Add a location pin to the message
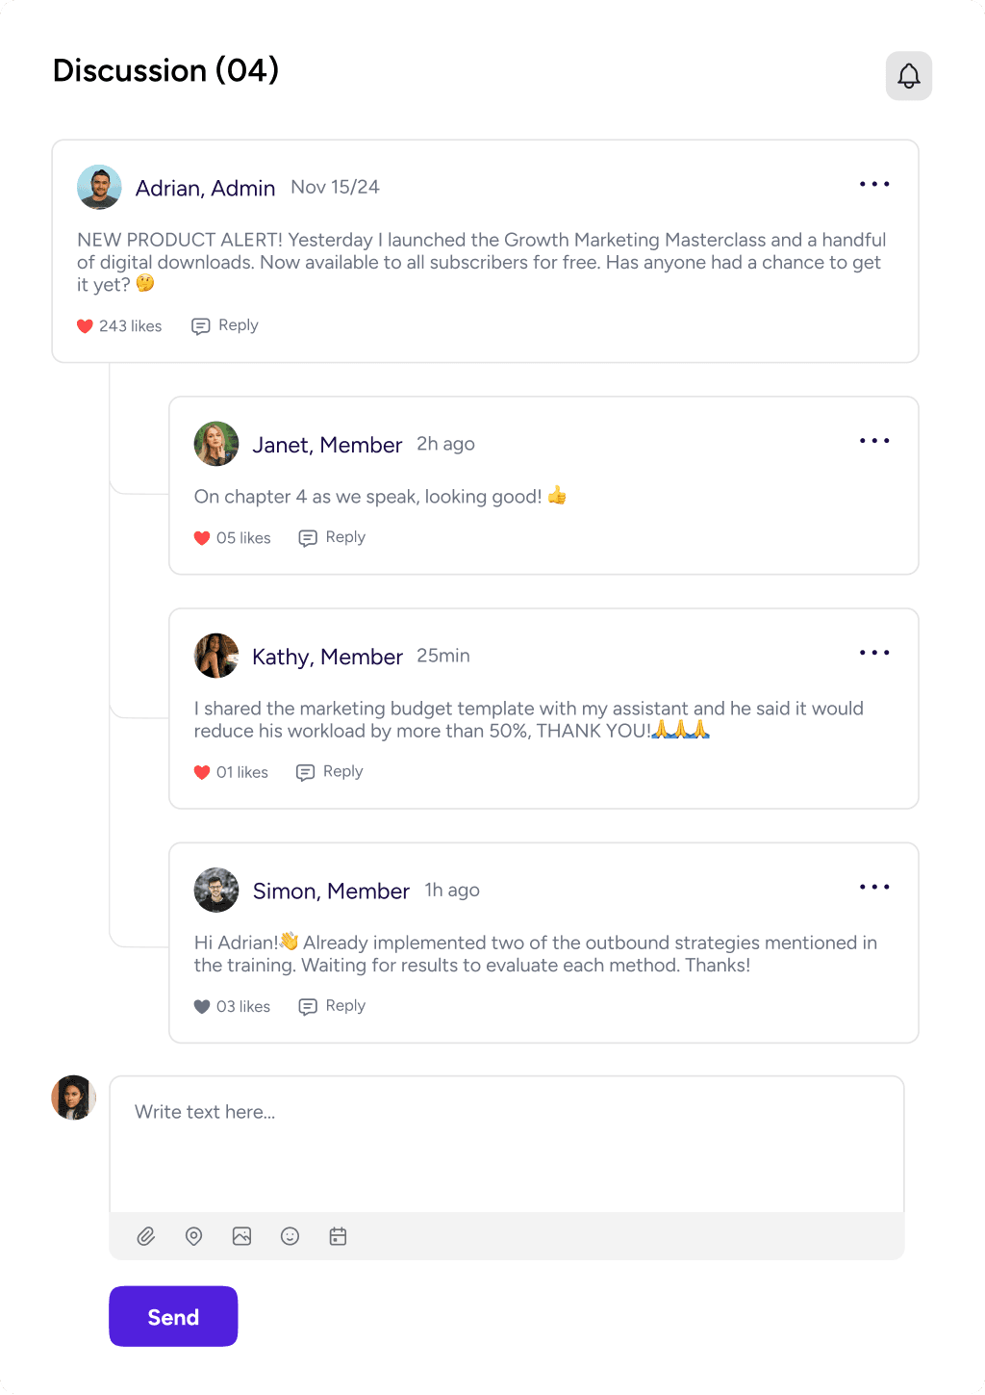 (193, 1236)
